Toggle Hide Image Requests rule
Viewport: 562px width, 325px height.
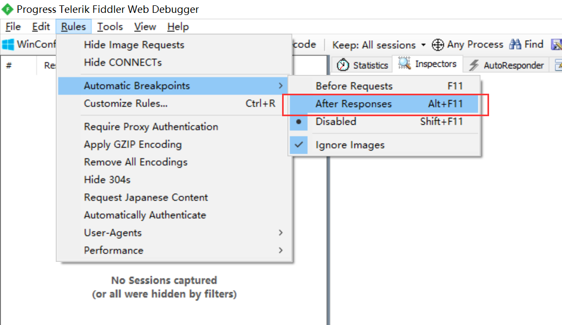coord(174,45)
